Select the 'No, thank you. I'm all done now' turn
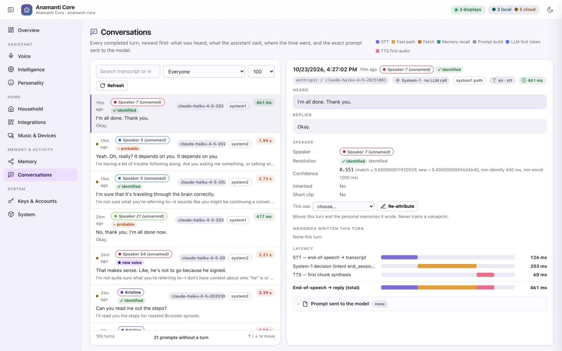 point(185,228)
